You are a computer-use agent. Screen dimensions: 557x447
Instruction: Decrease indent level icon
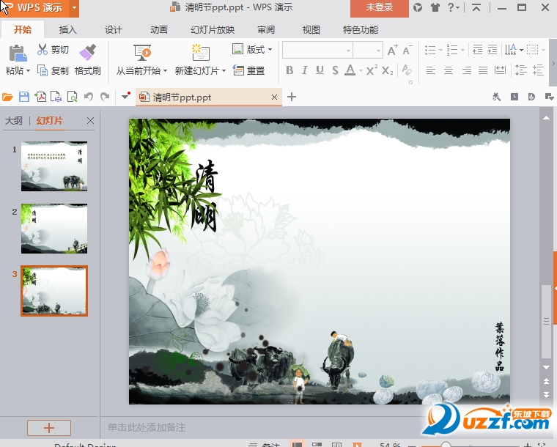[477, 50]
